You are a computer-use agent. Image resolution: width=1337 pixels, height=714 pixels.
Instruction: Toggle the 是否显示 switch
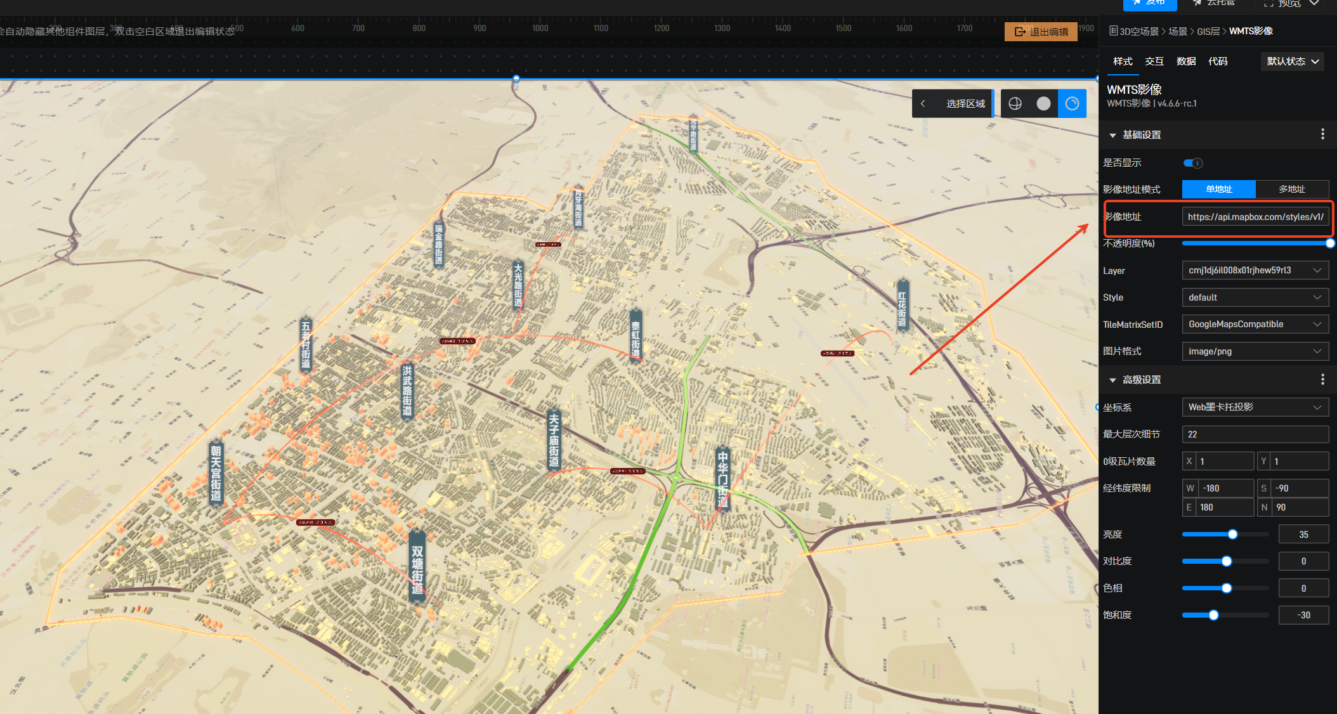[1193, 163]
